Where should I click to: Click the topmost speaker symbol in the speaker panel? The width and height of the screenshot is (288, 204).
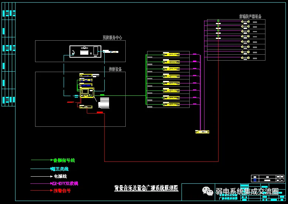tap(245, 22)
